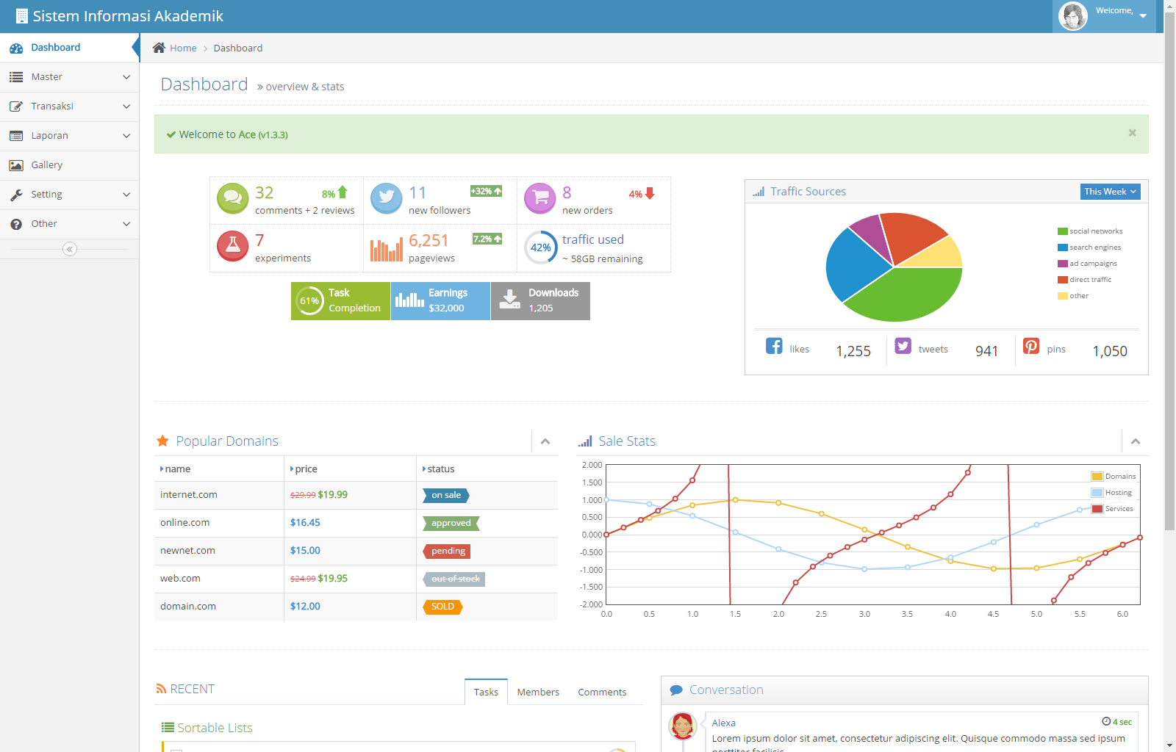Click the Home breadcrumb link

tap(183, 48)
